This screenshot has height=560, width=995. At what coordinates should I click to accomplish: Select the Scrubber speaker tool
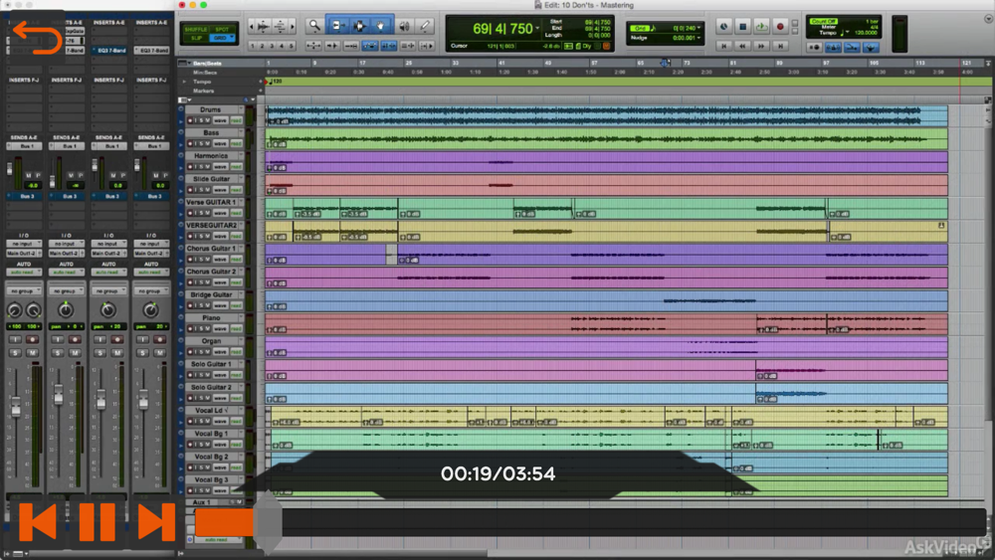tap(405, 26)
